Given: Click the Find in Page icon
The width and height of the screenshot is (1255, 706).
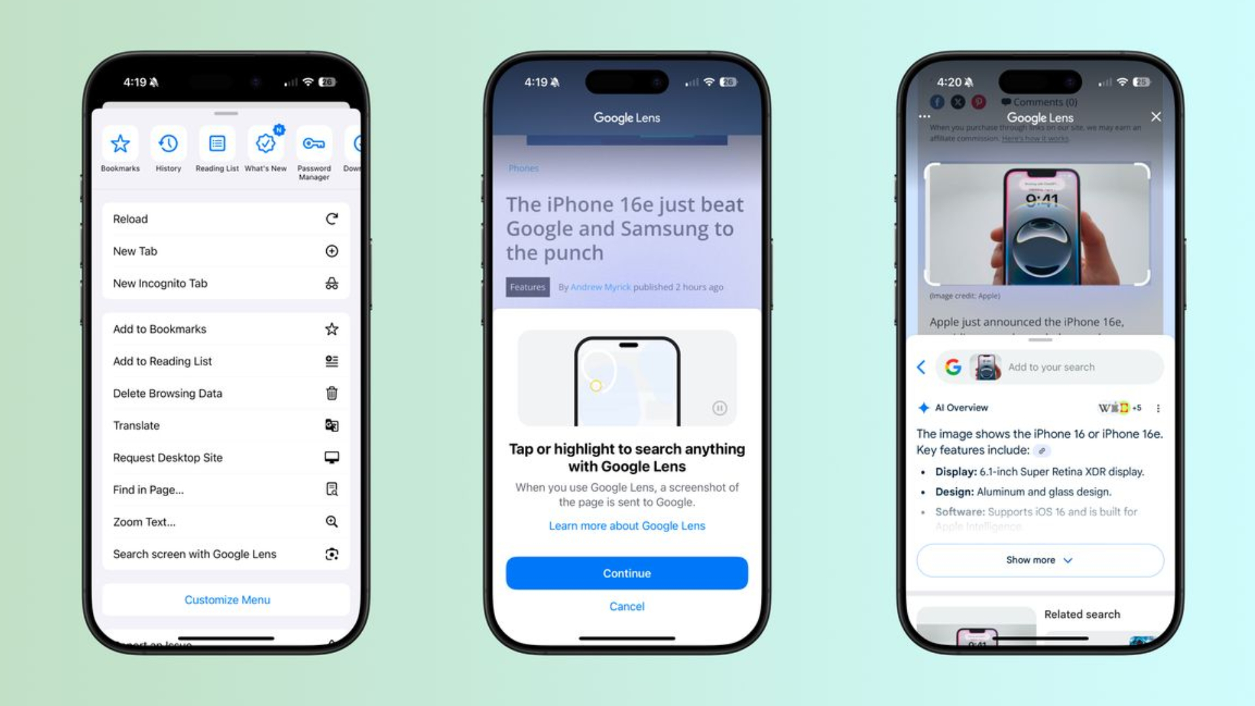Looking at the screenshot, I should (x=332, y=490).
